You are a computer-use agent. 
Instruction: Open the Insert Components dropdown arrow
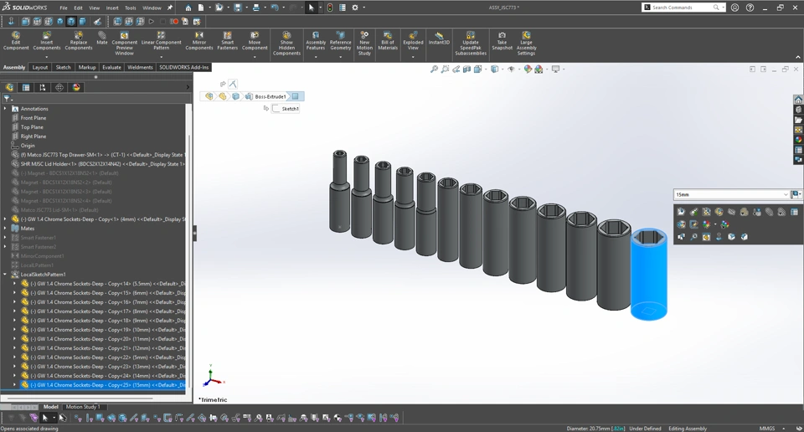tap(47, 57)
